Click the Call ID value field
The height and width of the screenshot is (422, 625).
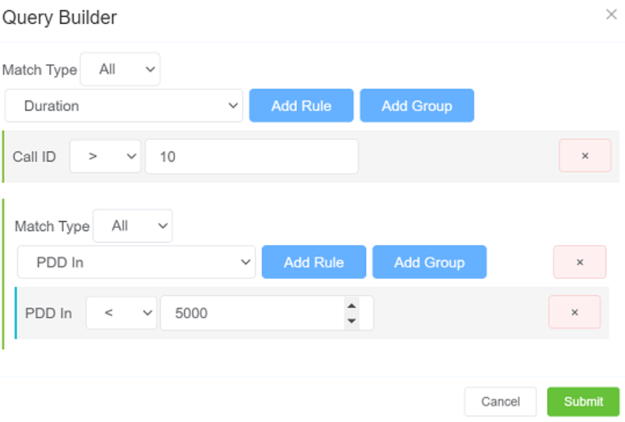point(251,157)
